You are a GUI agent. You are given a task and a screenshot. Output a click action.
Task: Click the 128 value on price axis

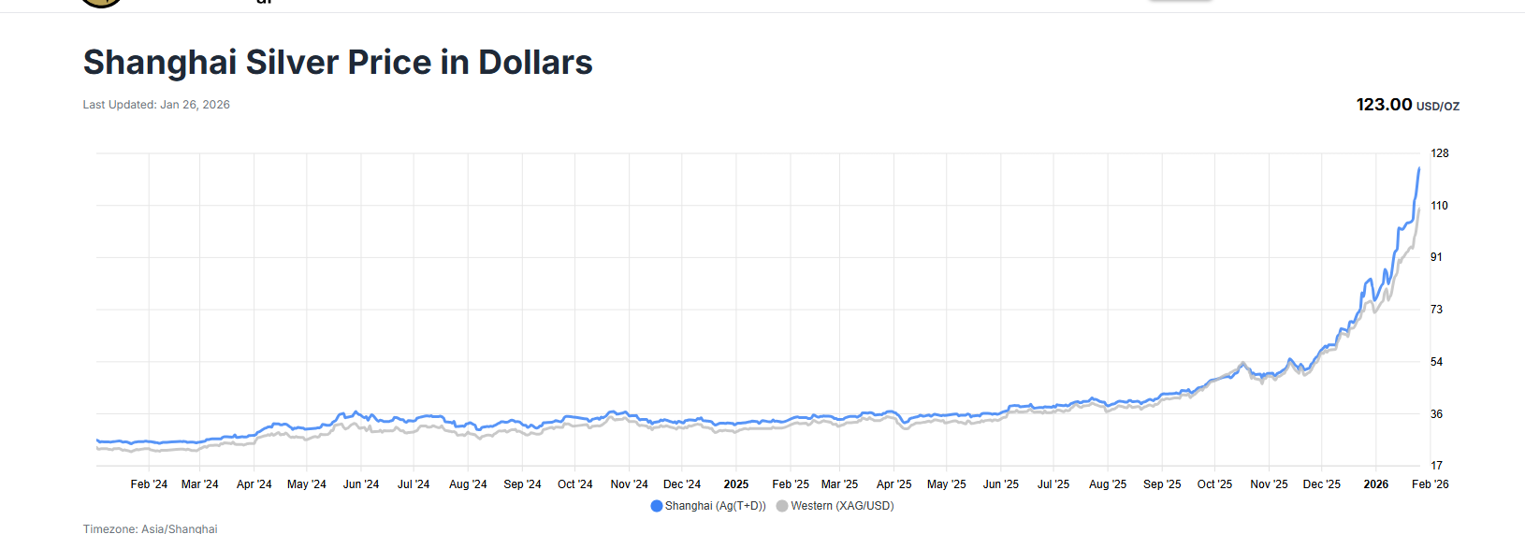(x=1439, y=153)
